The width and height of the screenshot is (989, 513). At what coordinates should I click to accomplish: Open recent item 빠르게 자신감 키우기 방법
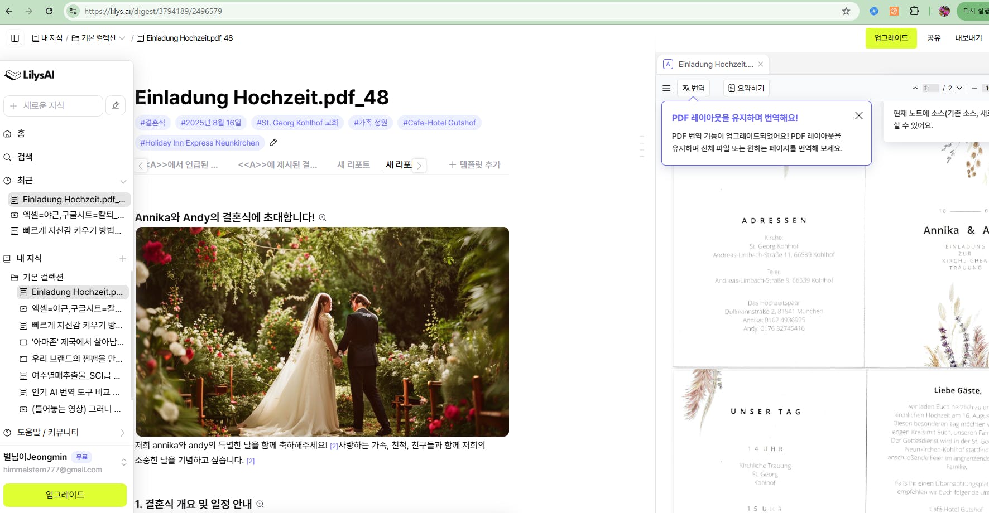[70, 230]
